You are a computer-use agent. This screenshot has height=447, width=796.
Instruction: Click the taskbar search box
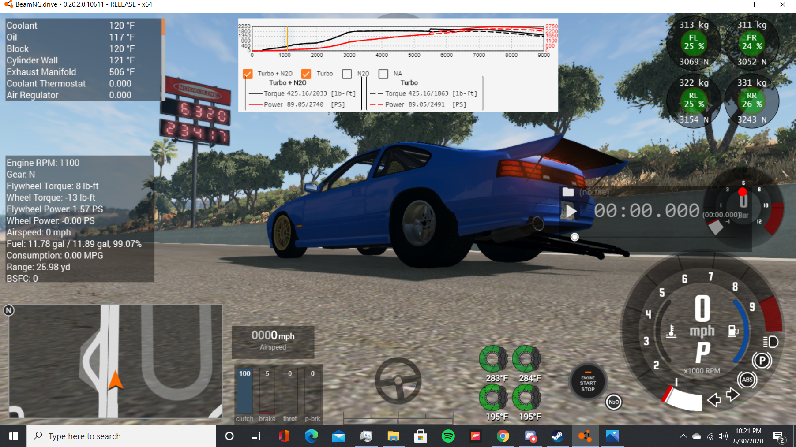[x=121, y=436]
